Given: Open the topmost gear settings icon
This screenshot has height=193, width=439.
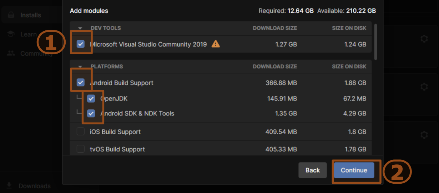Looking at the screenshot, I should pyautogui.click(x=424, y=39).
